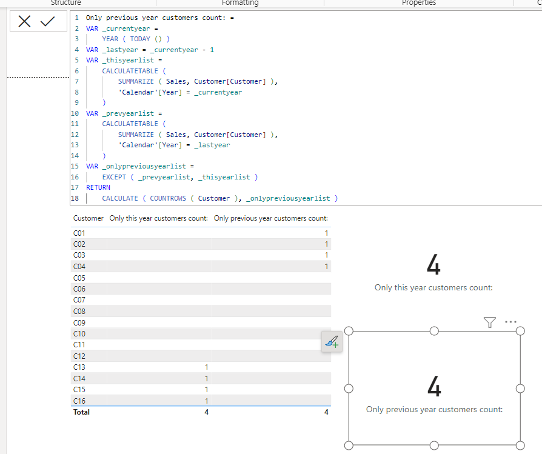542x454 pixels.
Task: Select row C07 in the table
Action: (201, 300)
